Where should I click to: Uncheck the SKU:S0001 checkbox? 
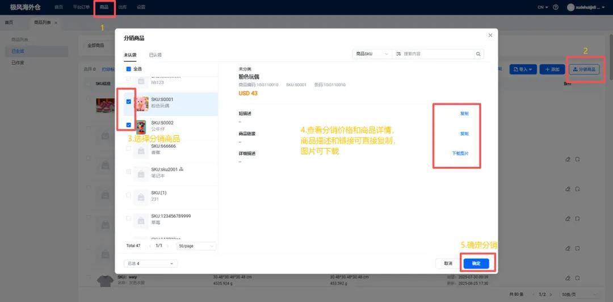pyautogui.click(x=129, y=102)
